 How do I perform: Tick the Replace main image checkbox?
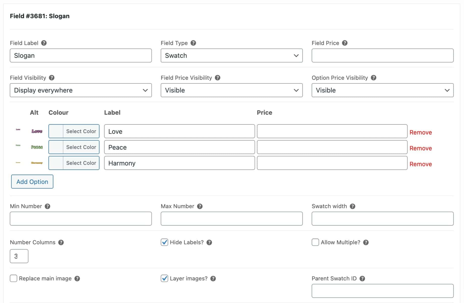pyautogui.click(x=13, y=278)
